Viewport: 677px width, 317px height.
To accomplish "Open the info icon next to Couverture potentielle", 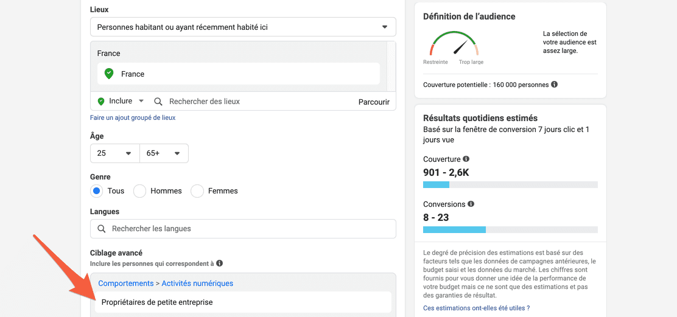I will (555, 85).
